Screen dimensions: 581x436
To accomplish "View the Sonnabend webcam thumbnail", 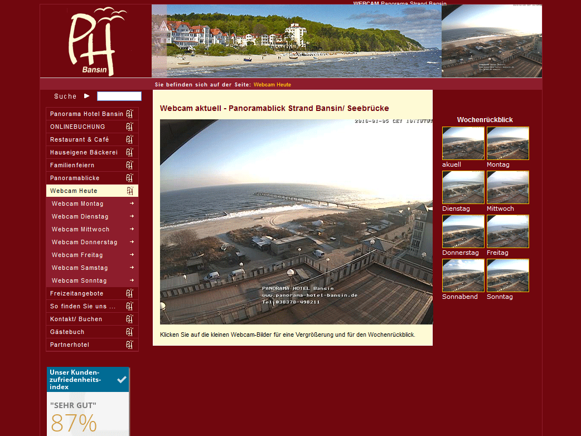I will click(x=463, y=275).
